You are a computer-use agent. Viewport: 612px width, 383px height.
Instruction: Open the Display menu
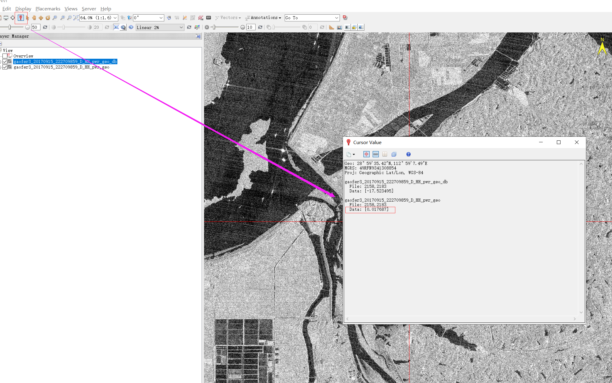23,9
